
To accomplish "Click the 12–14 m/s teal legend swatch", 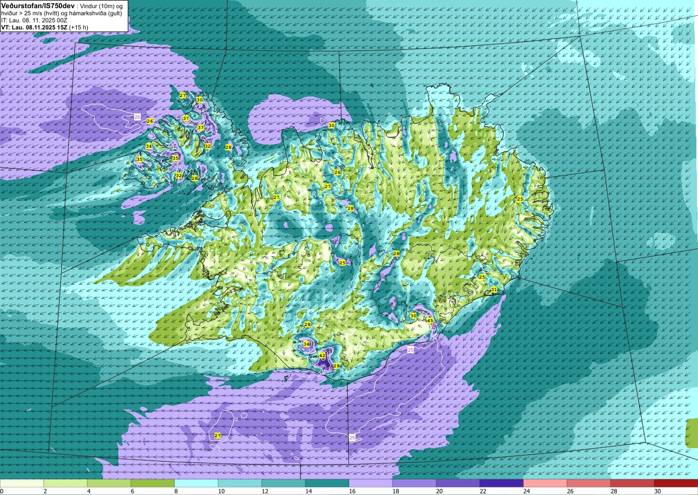I will 284,483.
